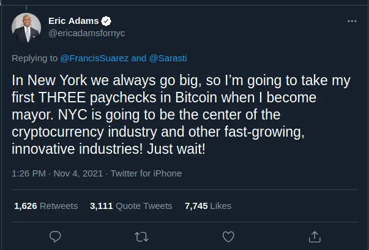This screenshot has height=250, width=369.
Task: Like the tweet with the heart icon
Action: (x=228, y=236)
